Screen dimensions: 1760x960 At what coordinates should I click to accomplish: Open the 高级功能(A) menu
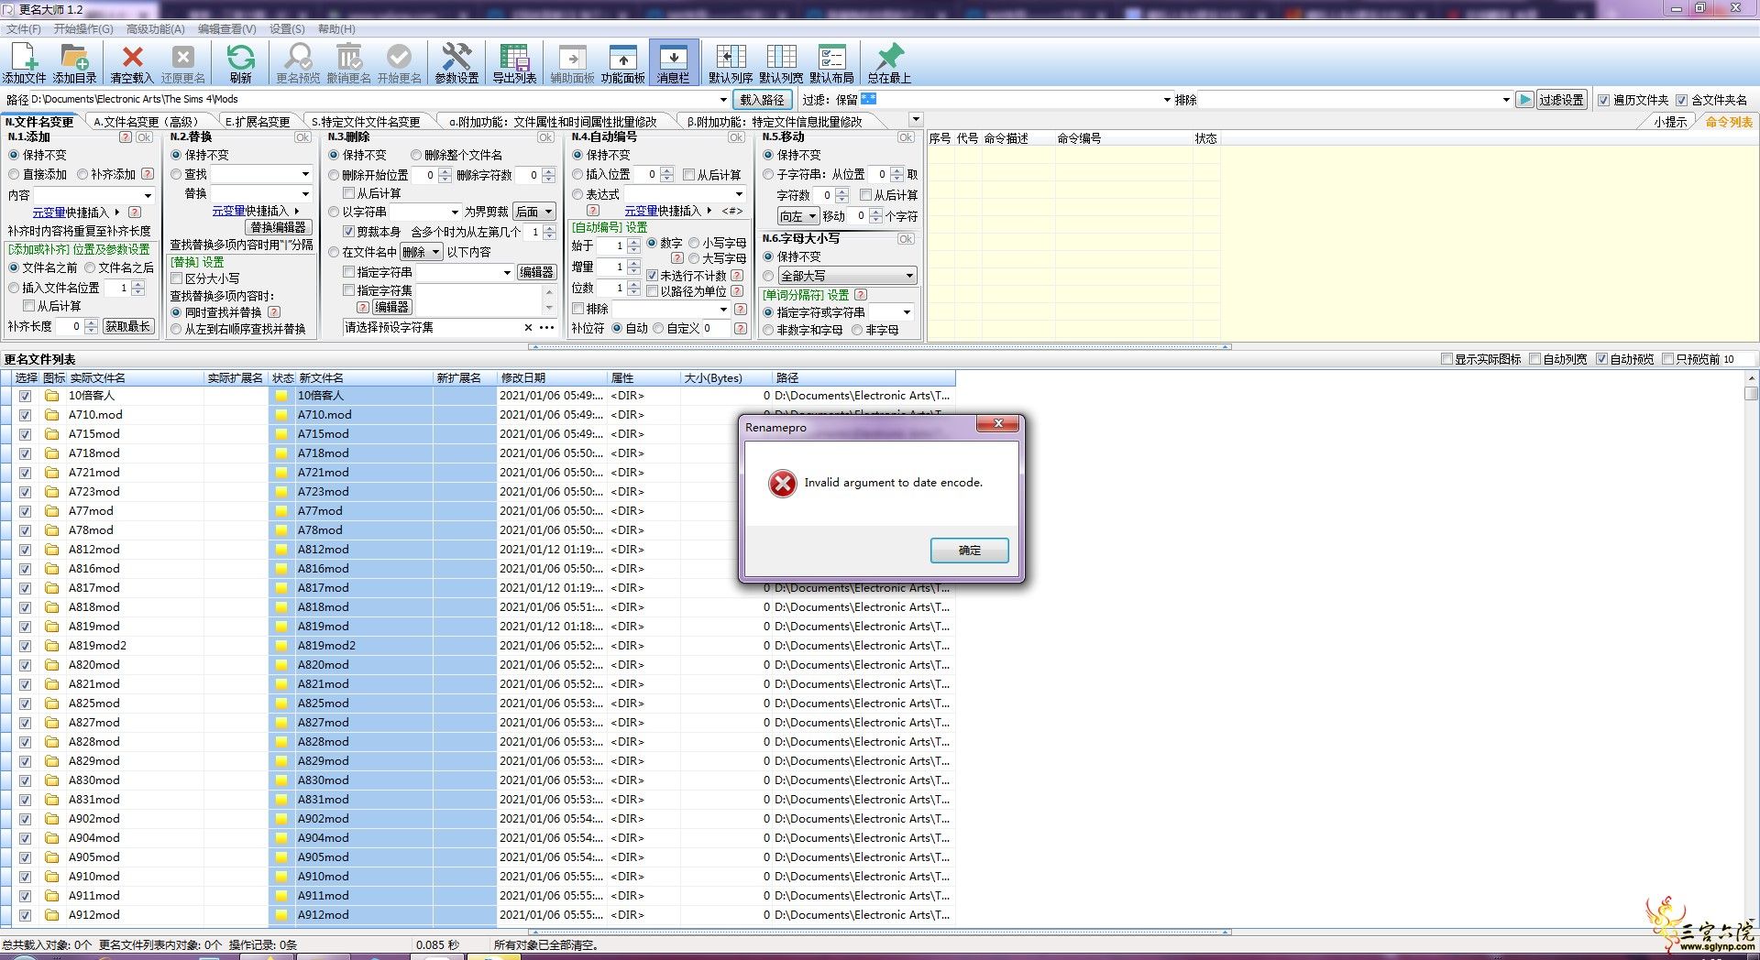tap(155, 29)
